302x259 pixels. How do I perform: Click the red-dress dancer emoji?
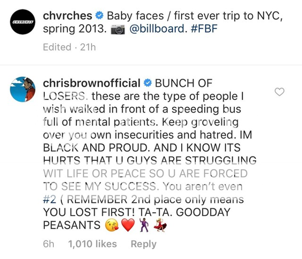click(x=160, y=225)
